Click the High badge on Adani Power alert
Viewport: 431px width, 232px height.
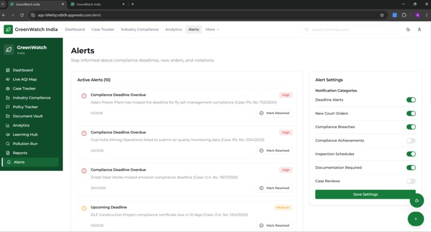point(286,95)
